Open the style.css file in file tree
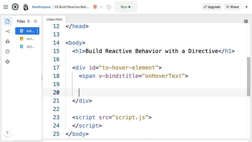Image resolution: width=252 pixels, height=142 pixels. pyautogui.click(x=27, y=47)
